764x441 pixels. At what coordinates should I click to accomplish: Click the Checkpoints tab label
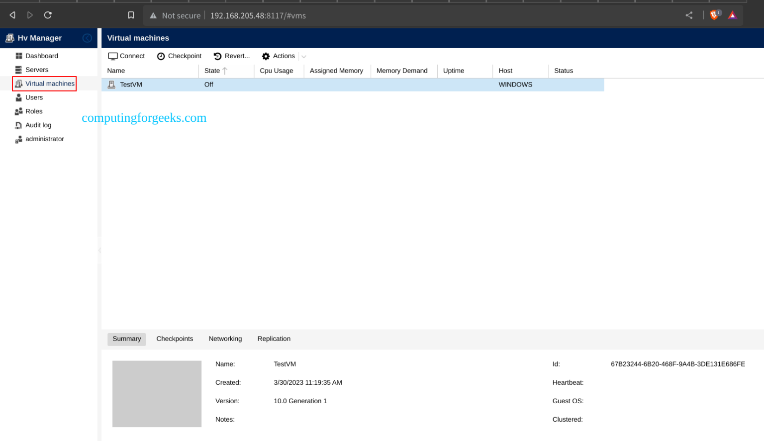175,339
